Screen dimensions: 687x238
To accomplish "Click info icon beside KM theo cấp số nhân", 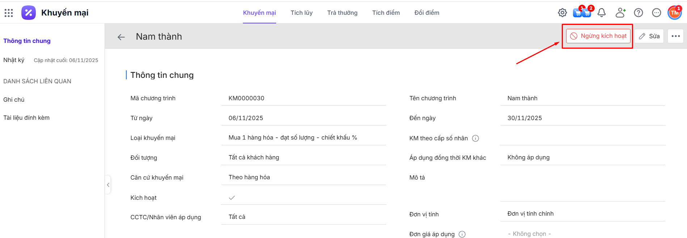I will (476, 138).
